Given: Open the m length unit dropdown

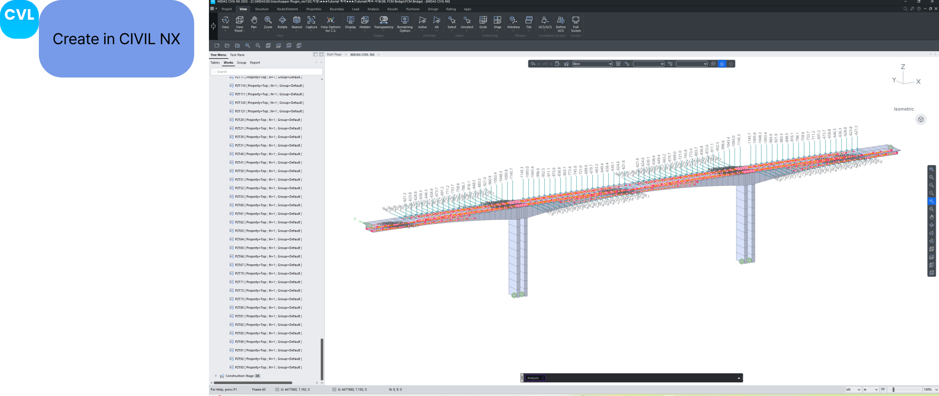Looking at the screenshot, I should (870, 389).
